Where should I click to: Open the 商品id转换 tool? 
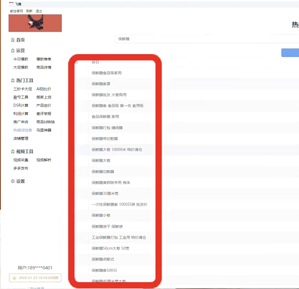(x=46, y=122)
